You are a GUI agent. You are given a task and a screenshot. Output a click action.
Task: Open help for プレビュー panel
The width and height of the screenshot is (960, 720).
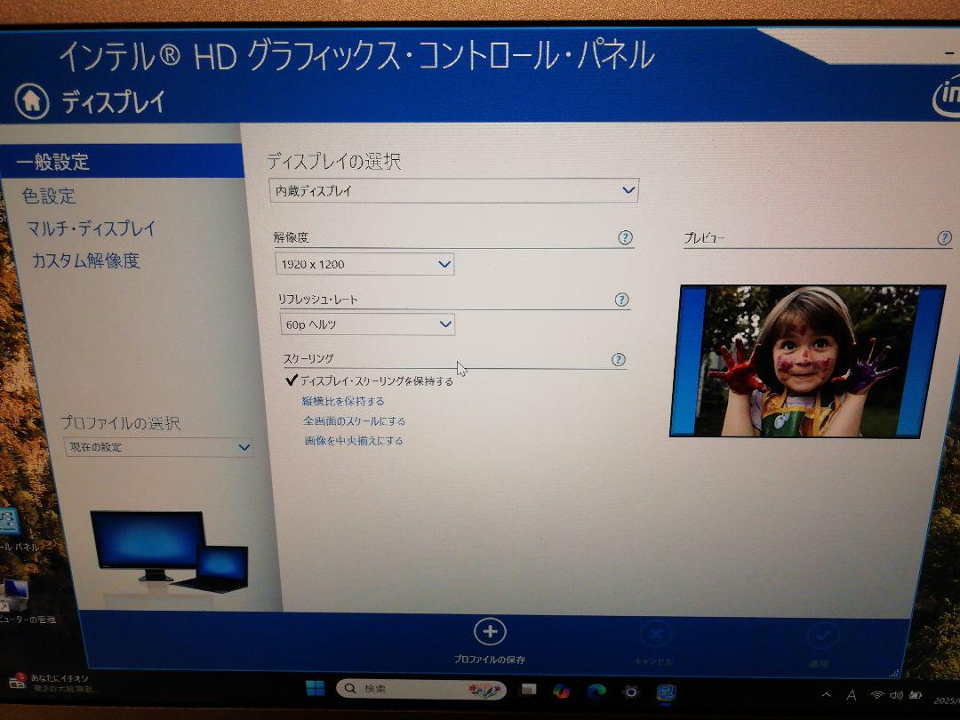944,237
